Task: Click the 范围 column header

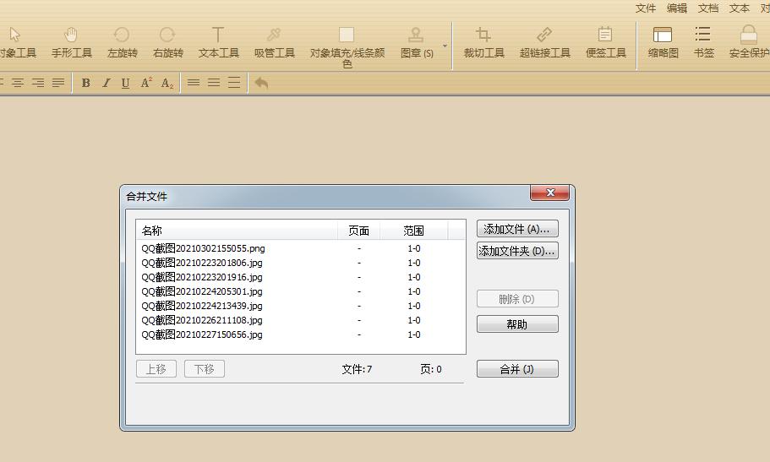Action: point(413,231)
